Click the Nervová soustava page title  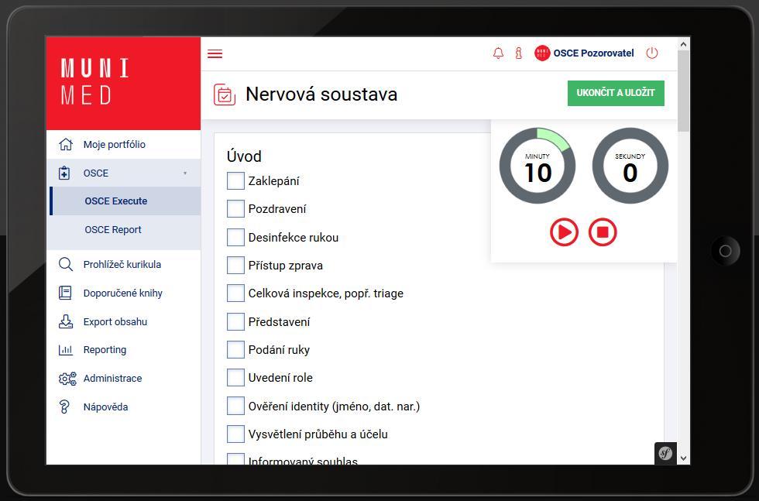(x=321, y=94)
